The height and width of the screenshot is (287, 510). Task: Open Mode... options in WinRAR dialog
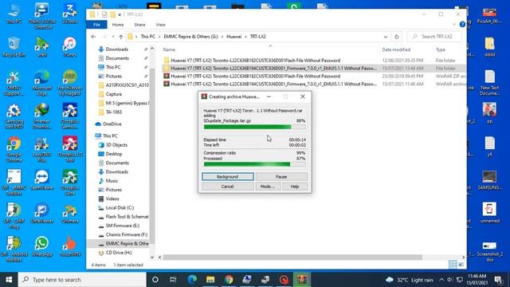[268, 187]
